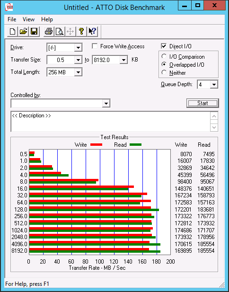Click the New document toolbar icon
The width and height of the screenshot is (229, 292).
[12, 31]
